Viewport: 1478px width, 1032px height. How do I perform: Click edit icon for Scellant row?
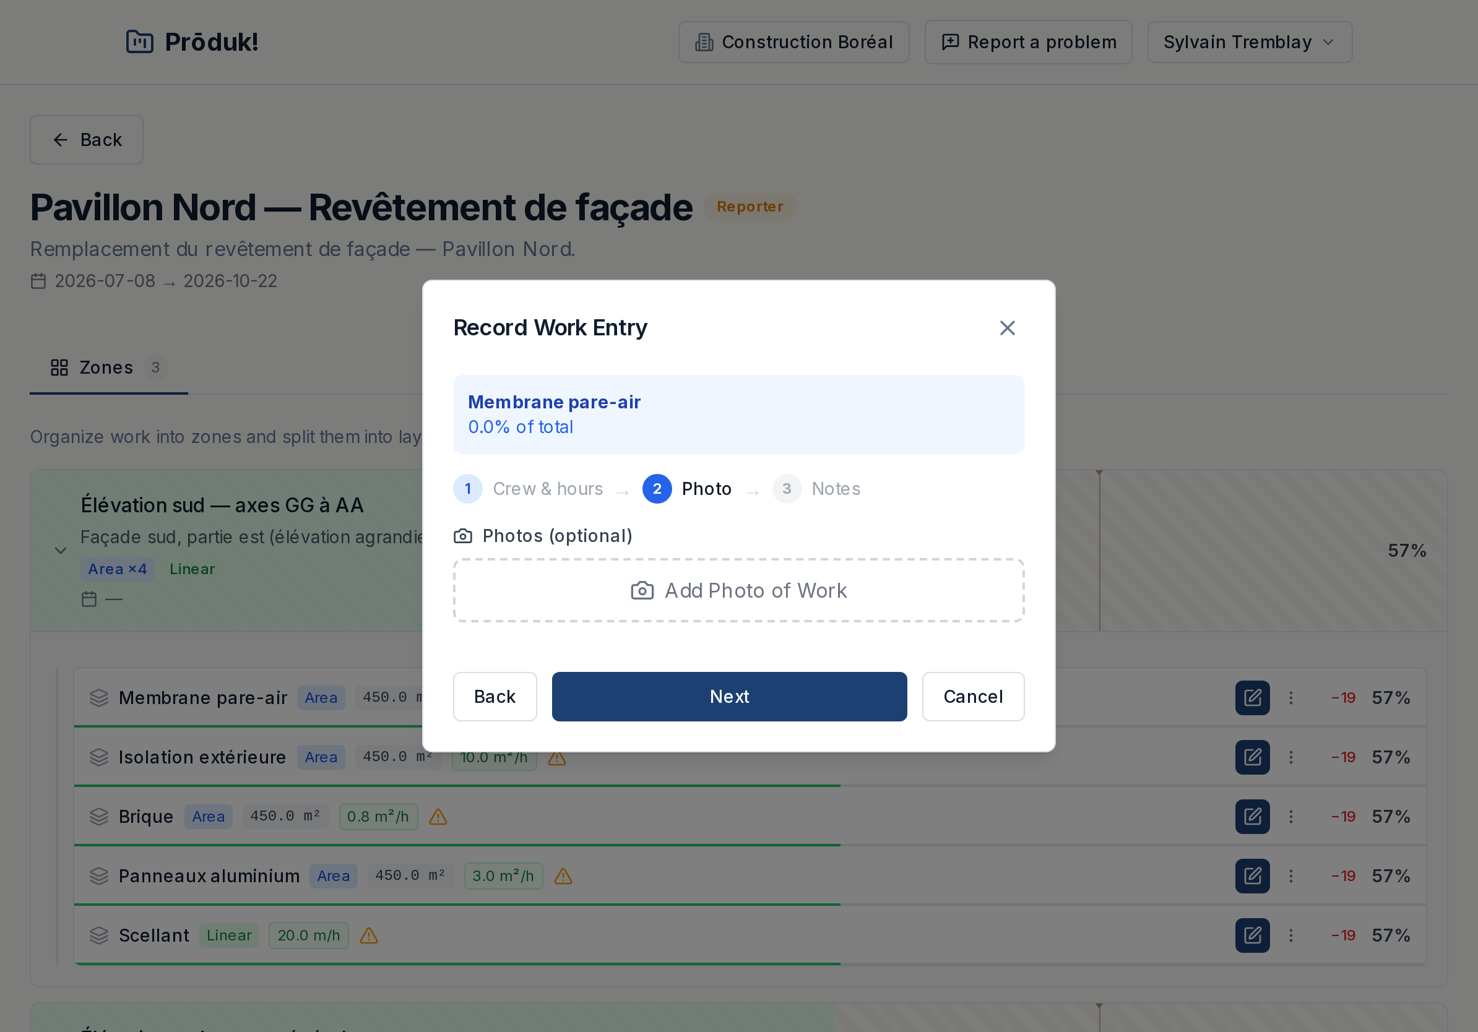click(x=1252, y=935)
